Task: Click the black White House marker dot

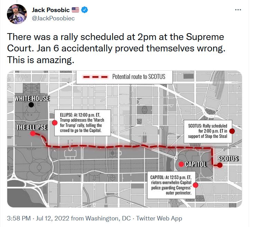Action: pyautogui.click(x=31, y=105)
